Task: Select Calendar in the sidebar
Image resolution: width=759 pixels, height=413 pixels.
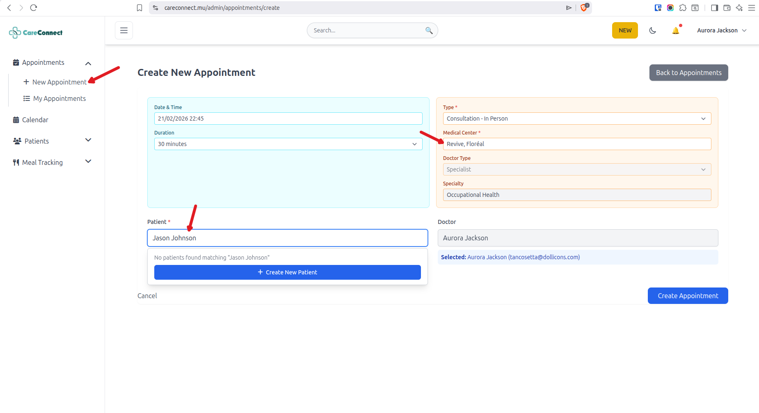Action: click(x=36, y=120)
